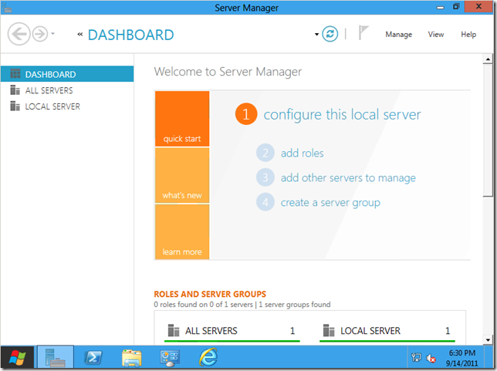Select the what's new tile
The height and width of the screenshot is (371, 497).
pos(182,175)
